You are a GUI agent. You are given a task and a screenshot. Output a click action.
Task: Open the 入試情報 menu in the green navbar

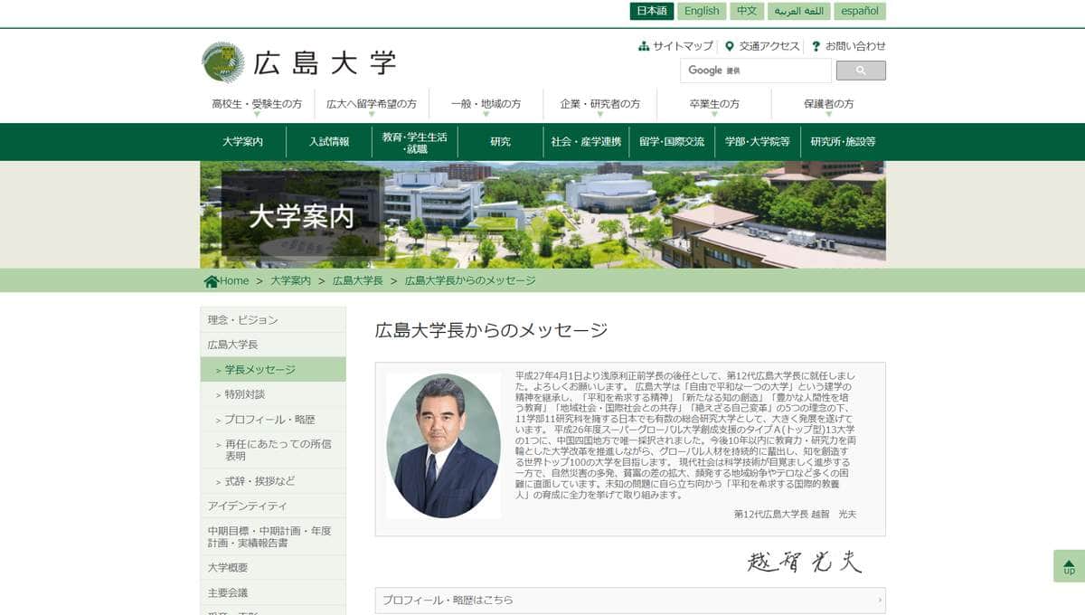pyautogui.click(x=328, y=142)
